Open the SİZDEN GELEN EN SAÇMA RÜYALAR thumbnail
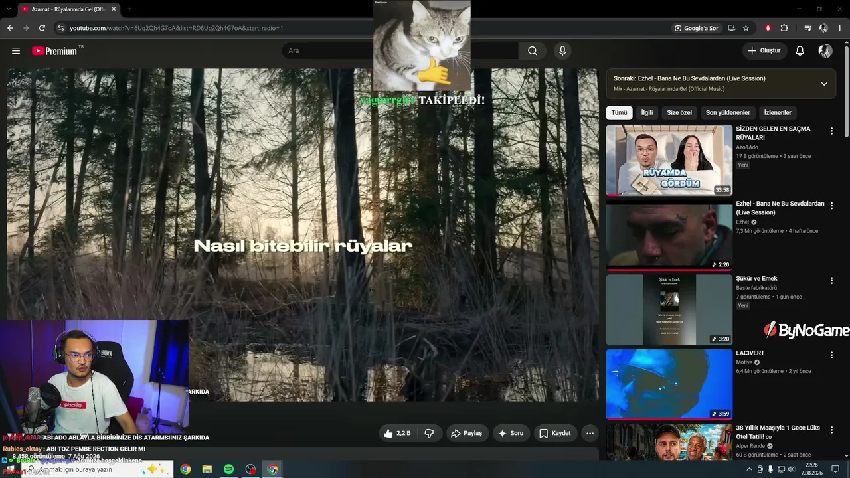The width and height of the screenshot is (850, 478). tap(669, 160)
